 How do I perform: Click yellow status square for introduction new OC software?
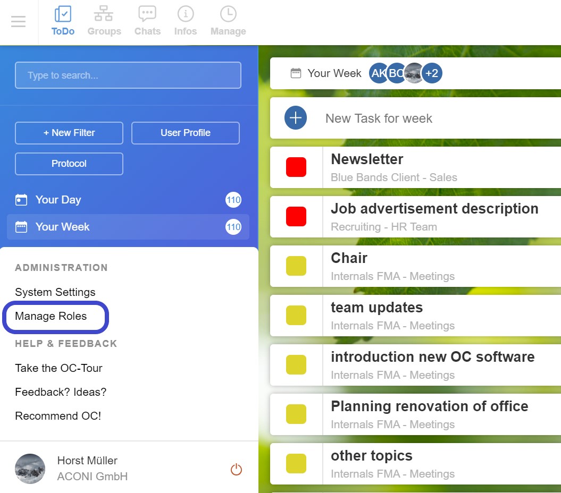(x=296, y=364)
